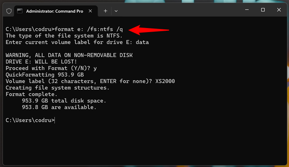Open a new terminal tab
Screen dimensions: 289x167
[x=105, y=11]
